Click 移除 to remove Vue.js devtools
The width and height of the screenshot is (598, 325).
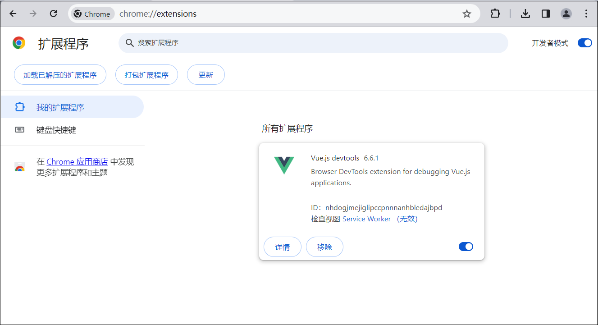324,247
